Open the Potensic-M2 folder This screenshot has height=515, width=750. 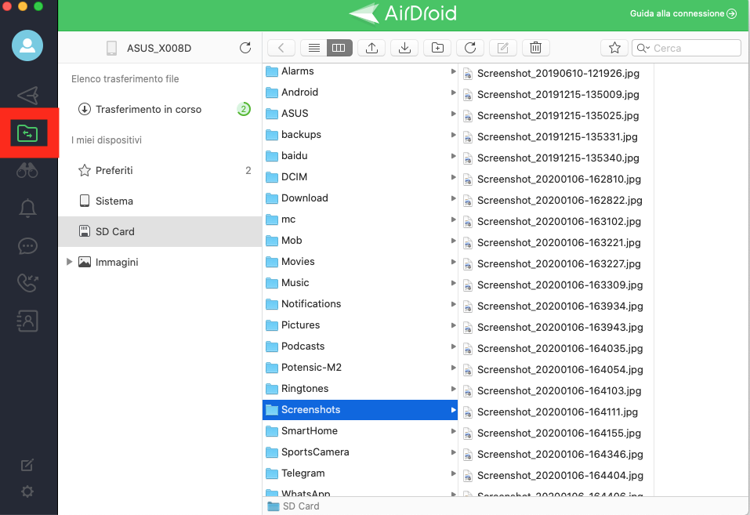pos(361,367)
